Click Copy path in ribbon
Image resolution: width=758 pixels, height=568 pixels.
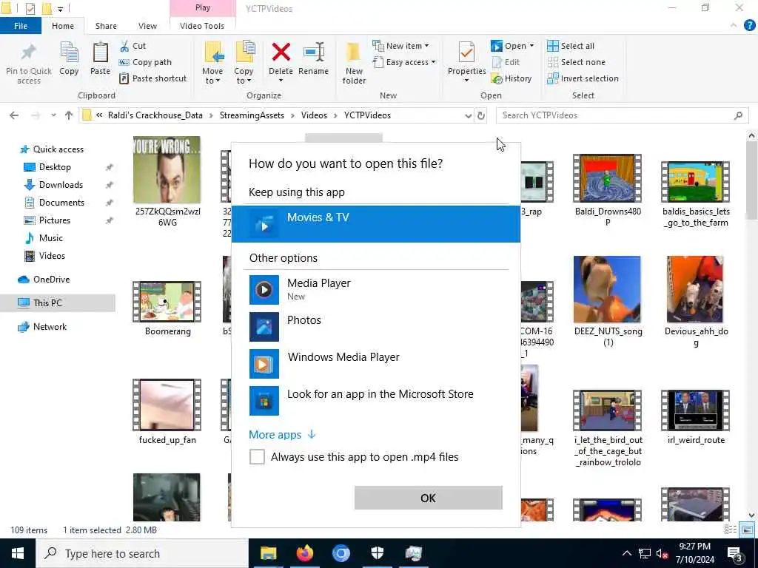pos(145,62)
